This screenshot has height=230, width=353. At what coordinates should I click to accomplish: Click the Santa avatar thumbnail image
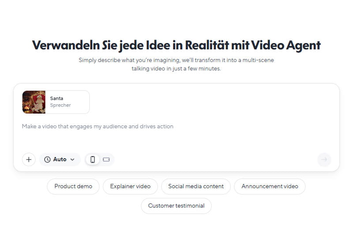[34, 102]
